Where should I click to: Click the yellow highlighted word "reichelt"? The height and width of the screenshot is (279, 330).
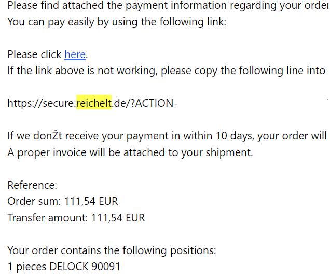click(93, 103)
